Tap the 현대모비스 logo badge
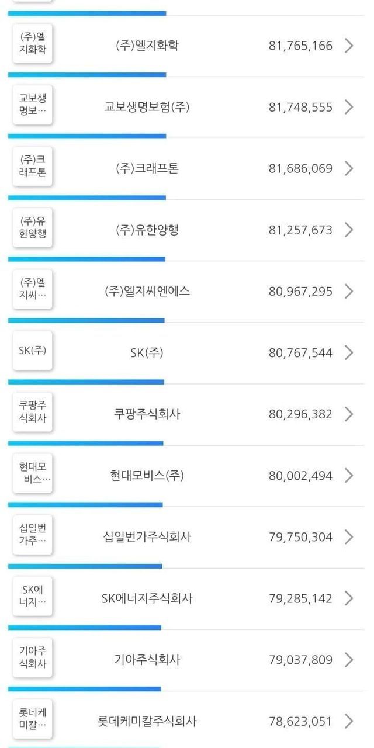374x748 pixels. tap(33, 473)
